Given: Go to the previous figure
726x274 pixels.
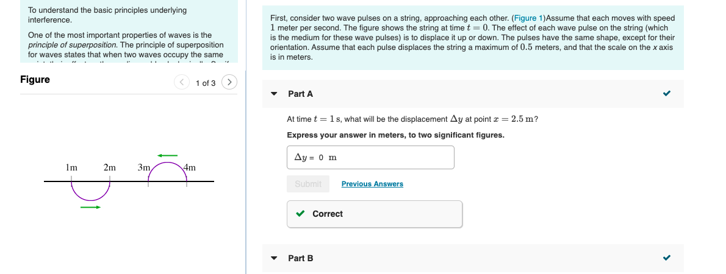Looking at the screenshot, I should pyautogui.click(x=182, y=82).
